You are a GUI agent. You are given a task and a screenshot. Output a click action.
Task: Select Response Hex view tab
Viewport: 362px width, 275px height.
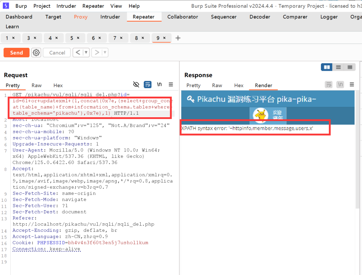click(239, 86)
